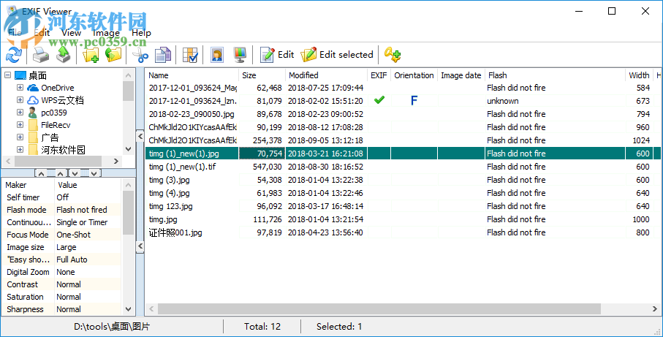Select file timg (3).jpg

coord(169,180)
